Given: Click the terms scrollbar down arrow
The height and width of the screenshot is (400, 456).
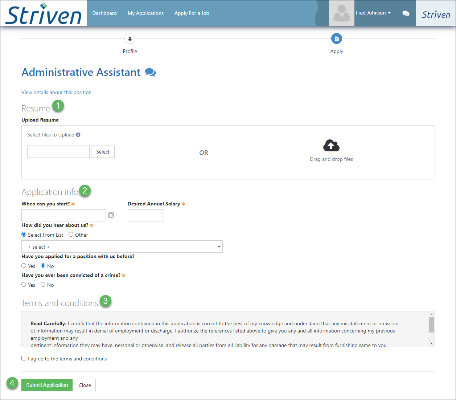Looking at the screenshot, I should 431,343.
